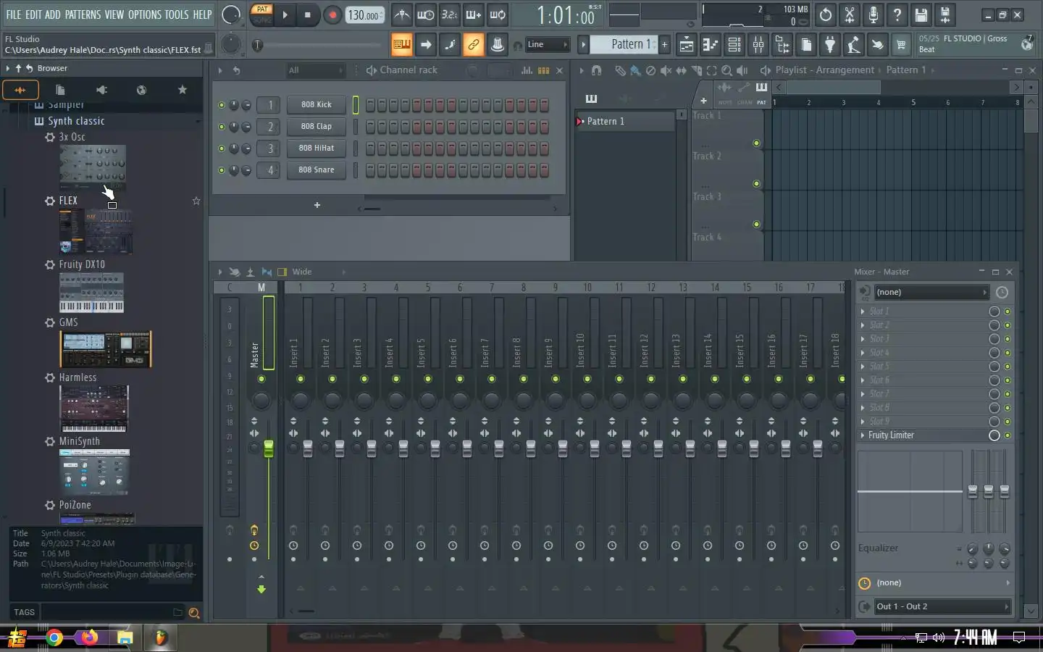The height and width of the screenshot is (652, 1043).
Task: Toggle the loop recording icon
Action: (x=498, y=14)
